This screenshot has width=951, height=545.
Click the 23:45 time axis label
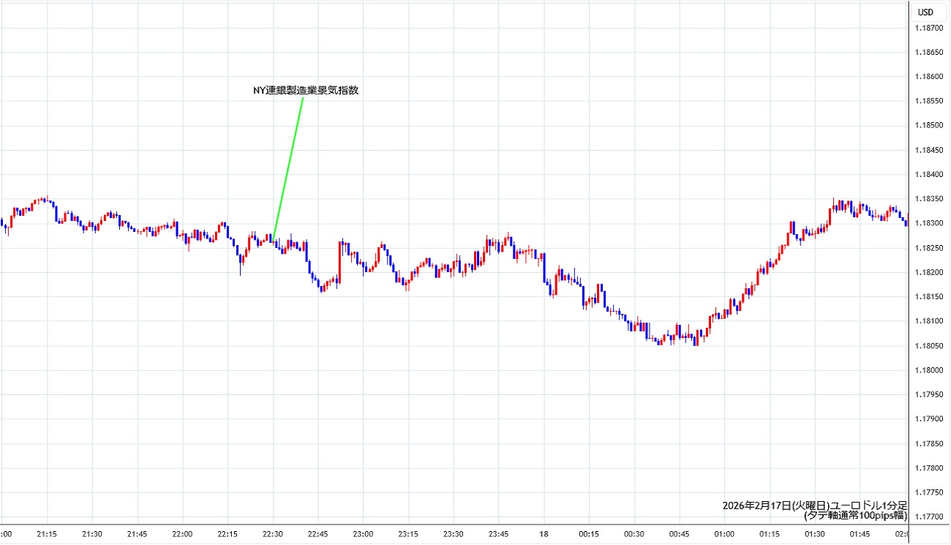499,533
